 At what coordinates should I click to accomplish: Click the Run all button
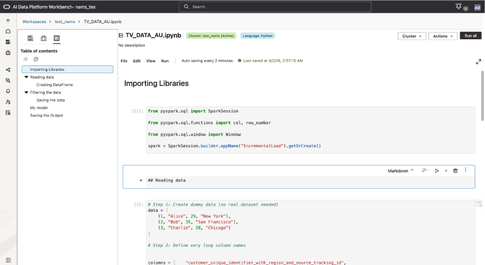(470, 36)
